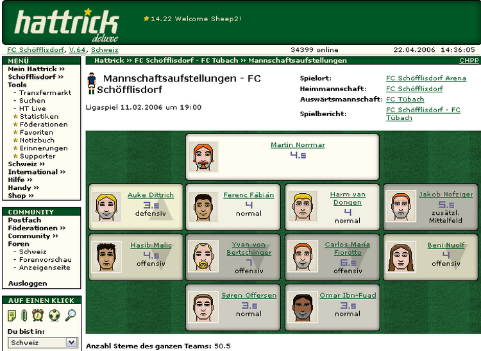Click Omar Ibn-Fuad's face portrait

tap(303, 307)
